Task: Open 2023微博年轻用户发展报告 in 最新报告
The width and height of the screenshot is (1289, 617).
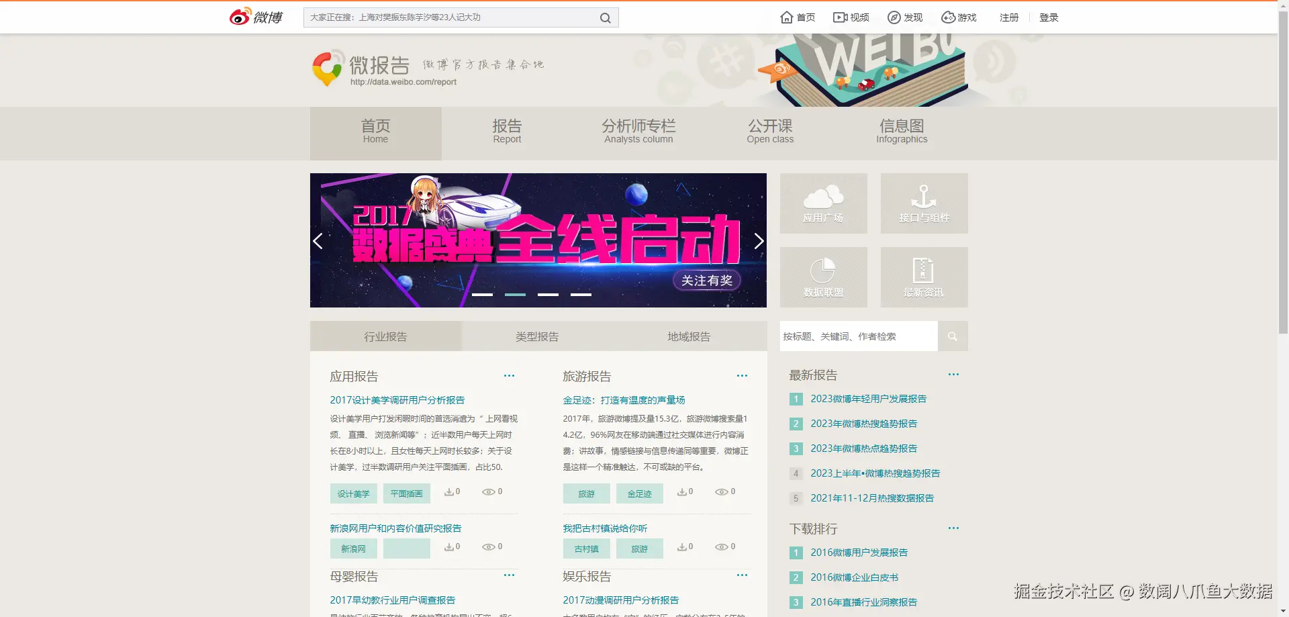Action: [868, 399]
